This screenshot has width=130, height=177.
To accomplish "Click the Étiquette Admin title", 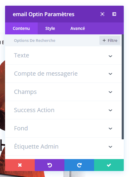I will [36, 147].
